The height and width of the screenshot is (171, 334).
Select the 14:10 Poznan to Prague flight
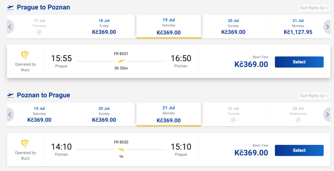(x=299, y=150)
